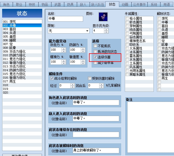Open the 用语 tab
174x156 pixels.
[x=167, y=5]
